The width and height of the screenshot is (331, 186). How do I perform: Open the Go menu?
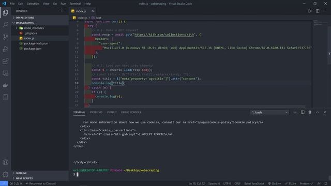(x=55, y=4)
